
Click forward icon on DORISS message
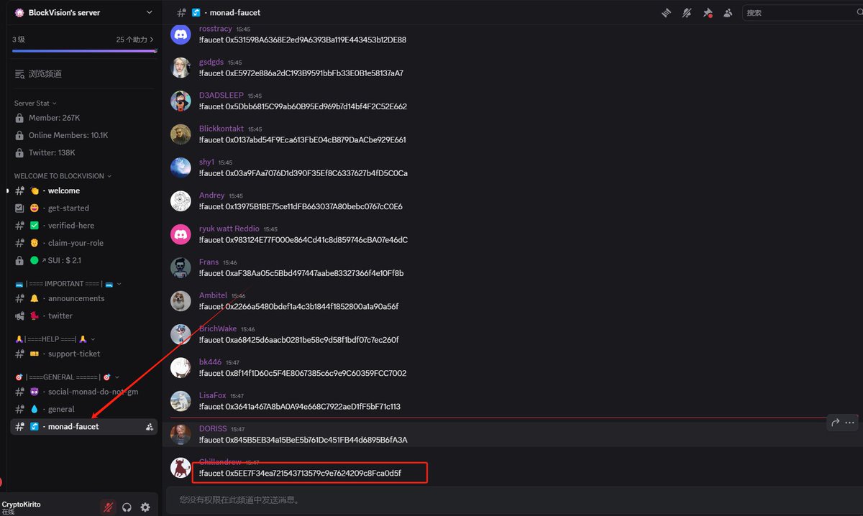[x=836, y=423]
